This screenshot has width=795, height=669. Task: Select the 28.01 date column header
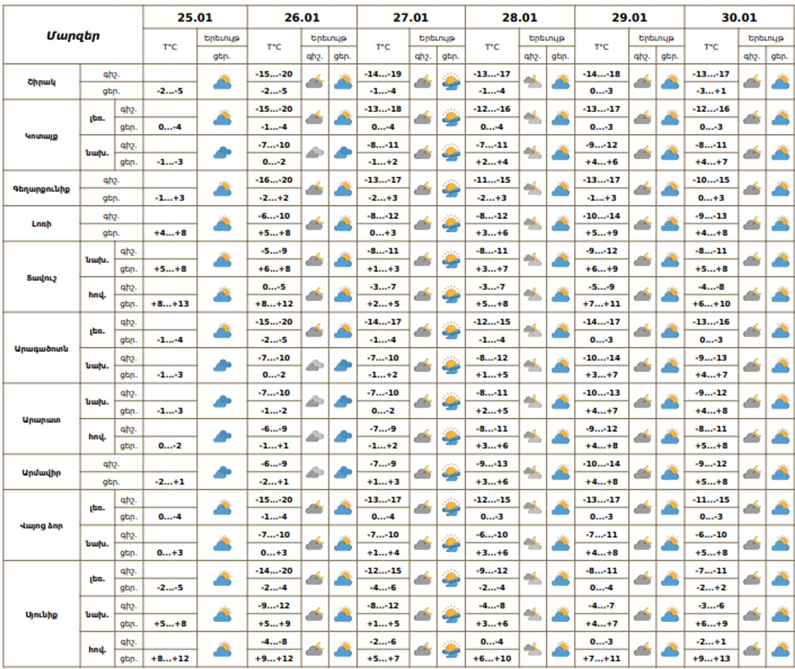click(x=520, y=17)
